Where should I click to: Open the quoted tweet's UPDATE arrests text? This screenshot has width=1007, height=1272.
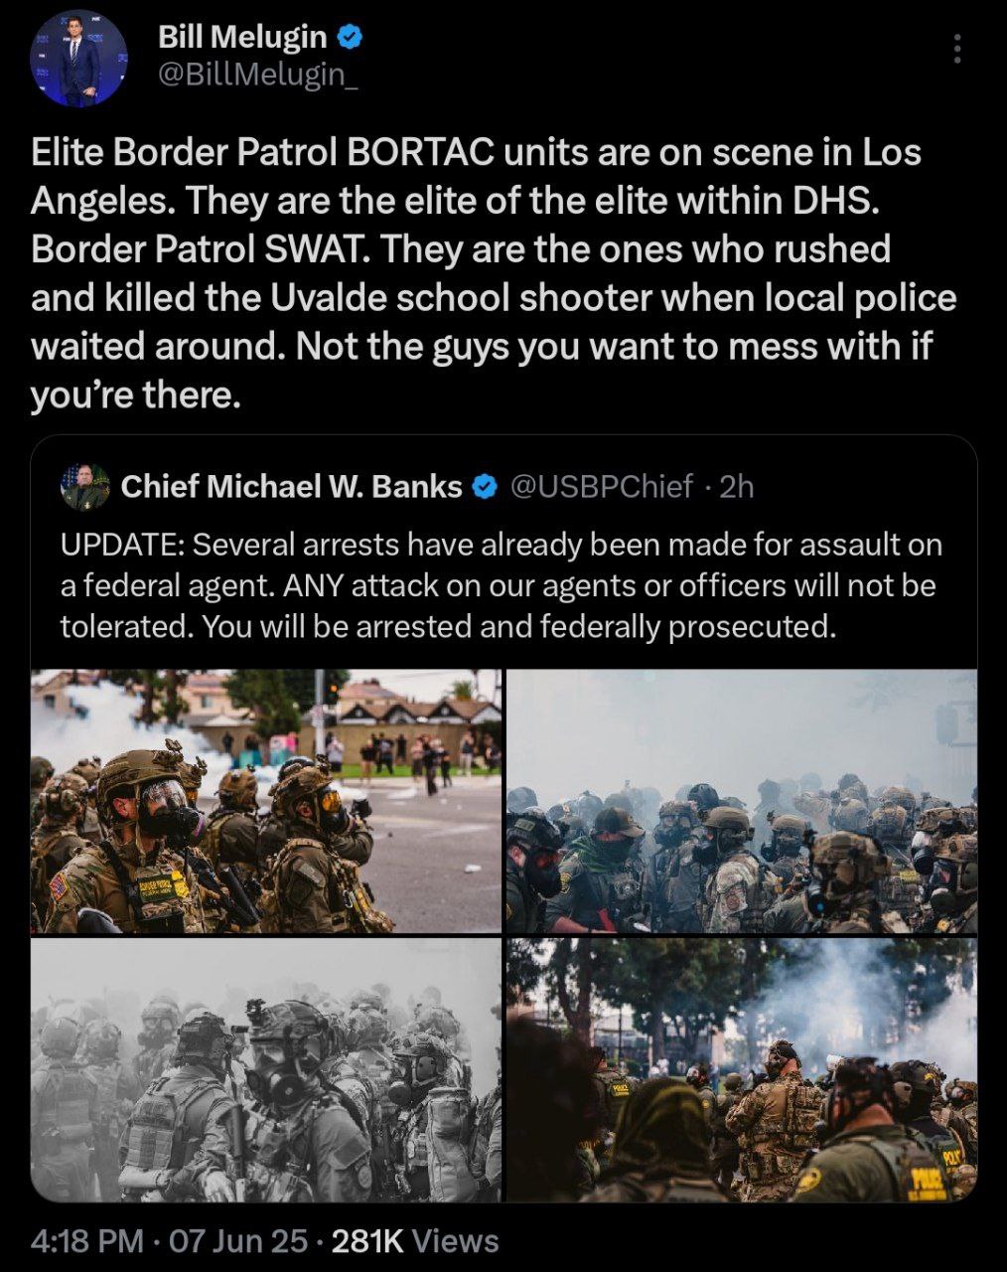coord(502,586)
